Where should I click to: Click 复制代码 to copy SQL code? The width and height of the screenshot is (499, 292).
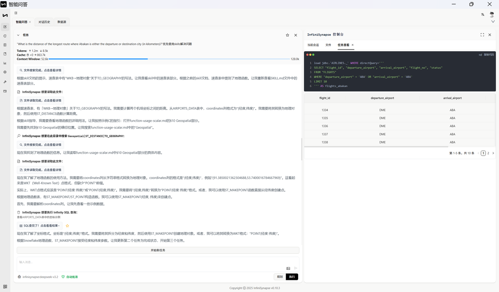(x=489, y=55)
